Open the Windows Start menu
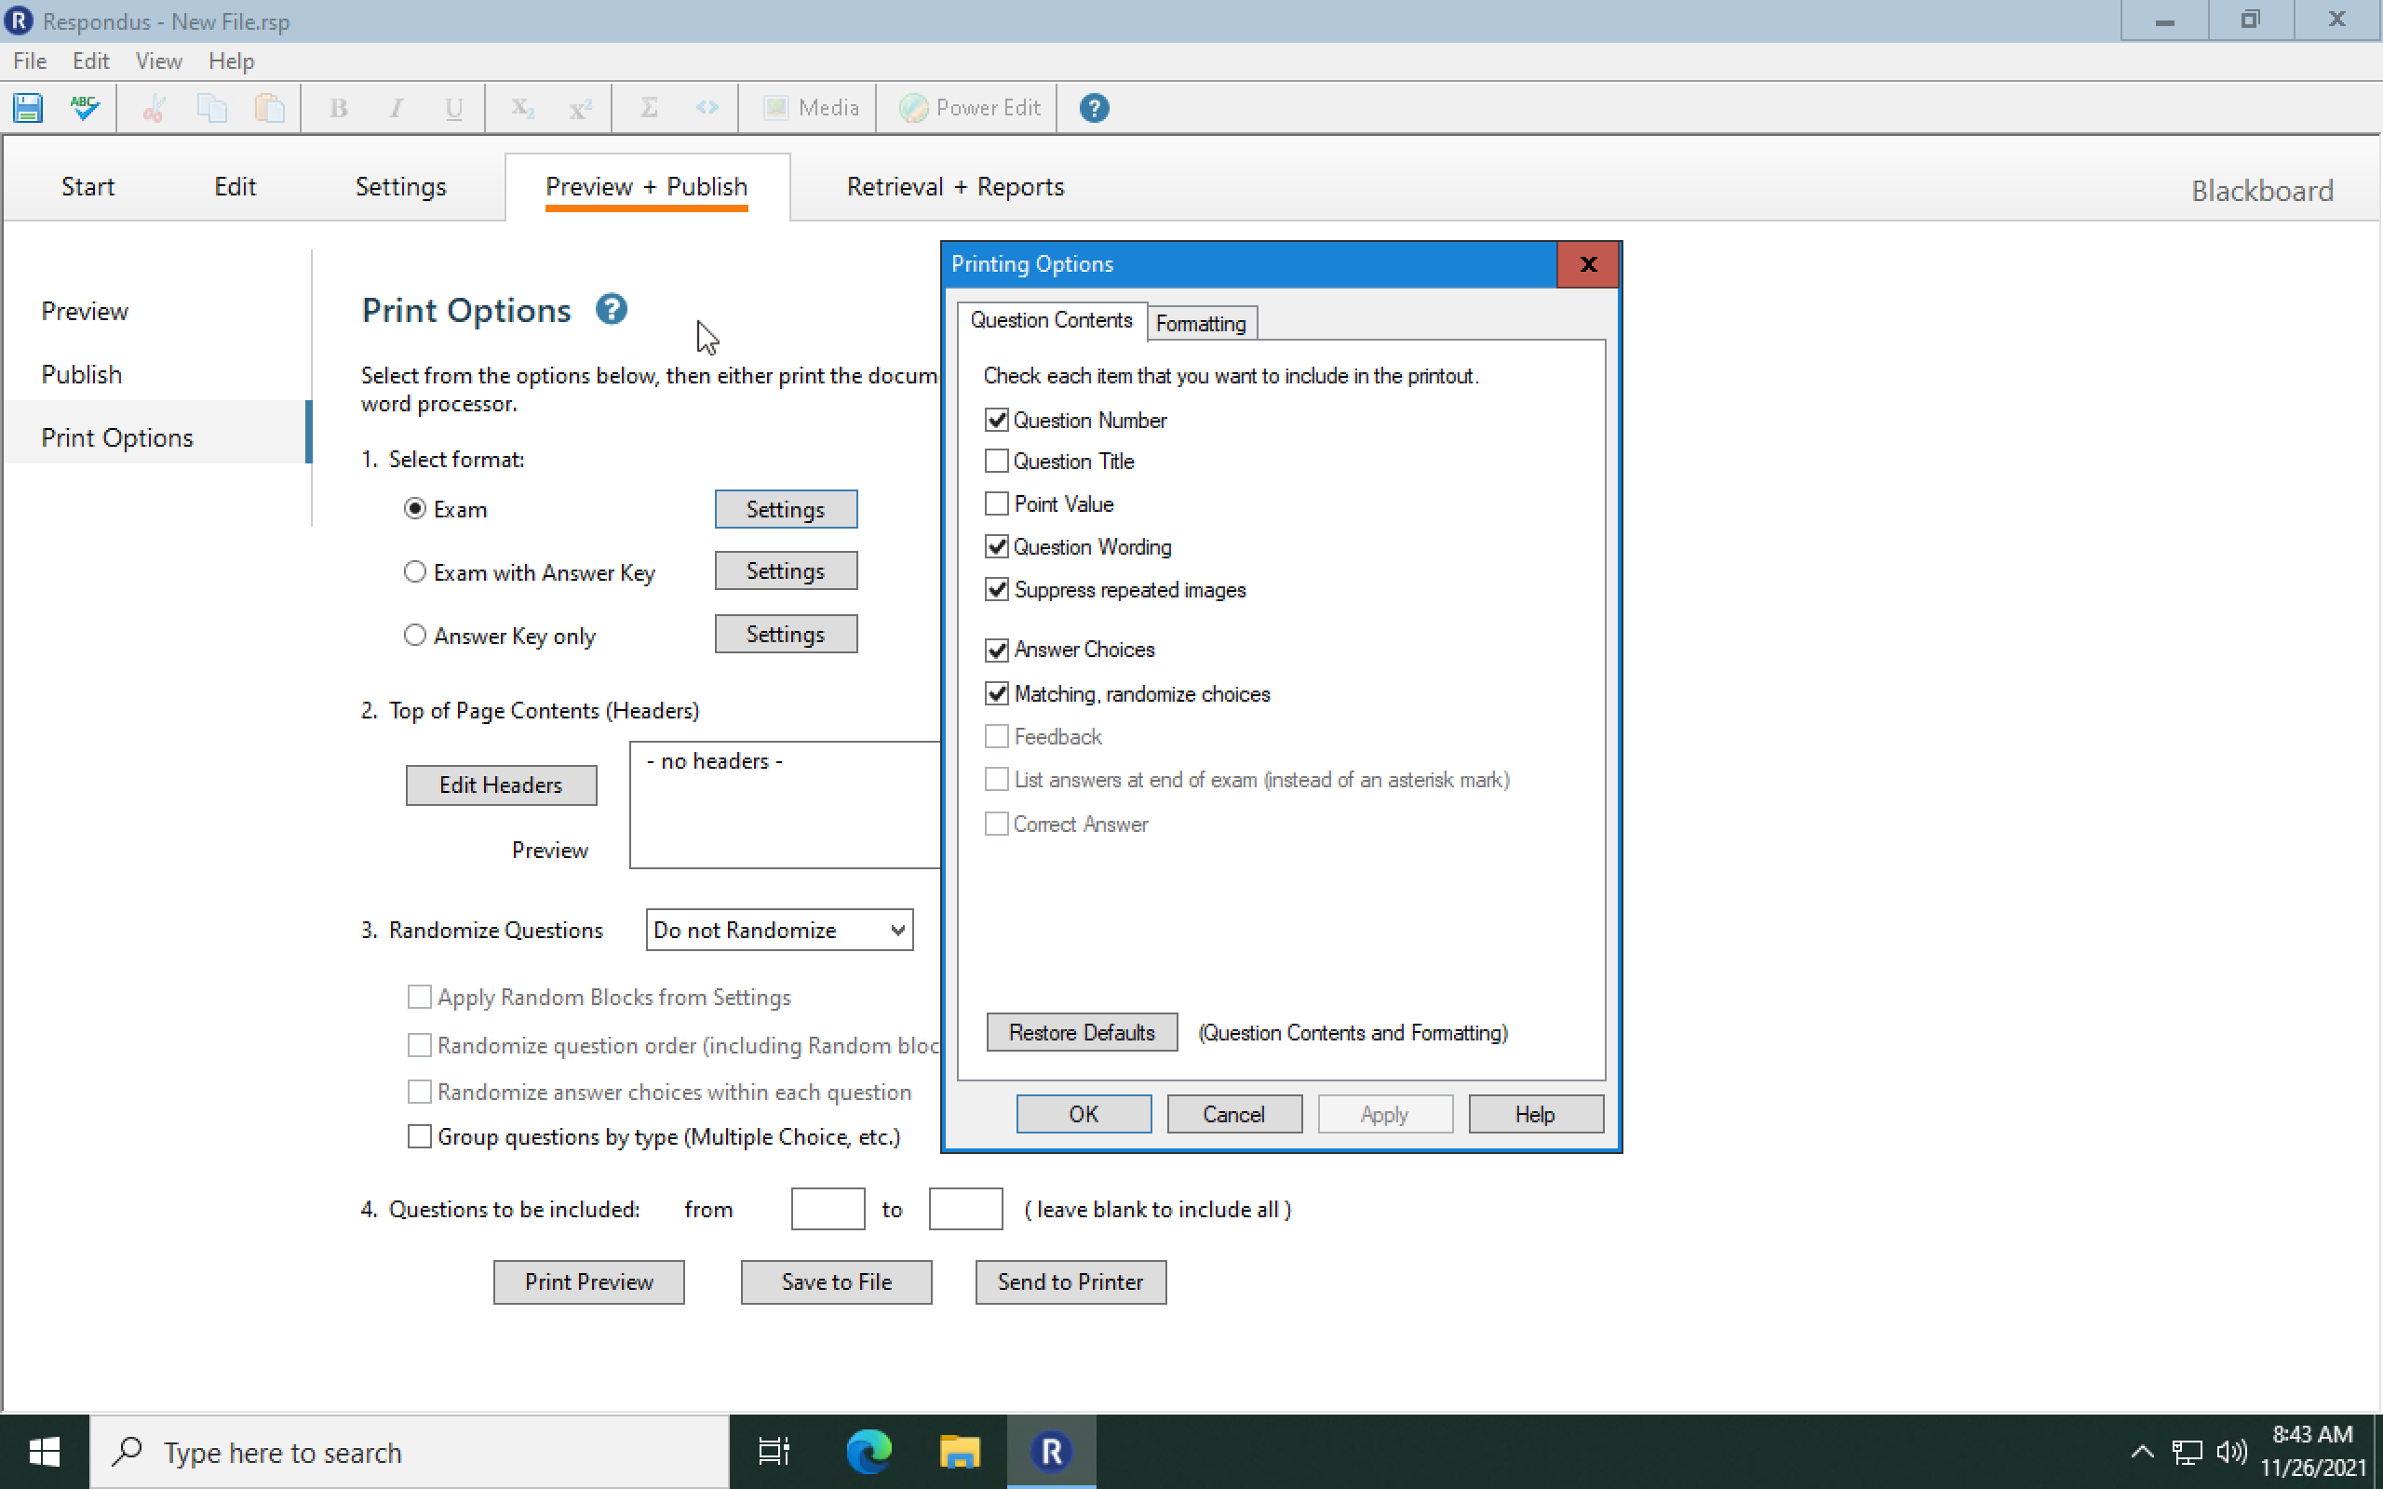Viewport: 2383px width, 1489px height. pyautogui.click(x=45, y=1452)
